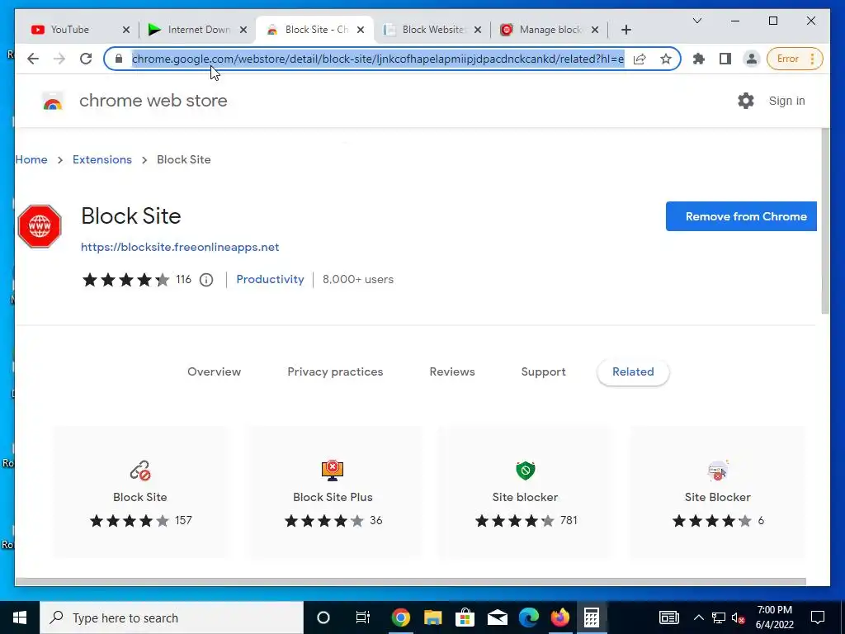Viewport: 845px width, 634px height.
Task: Click the forward navigation arrow
Action: coord(59,59)
